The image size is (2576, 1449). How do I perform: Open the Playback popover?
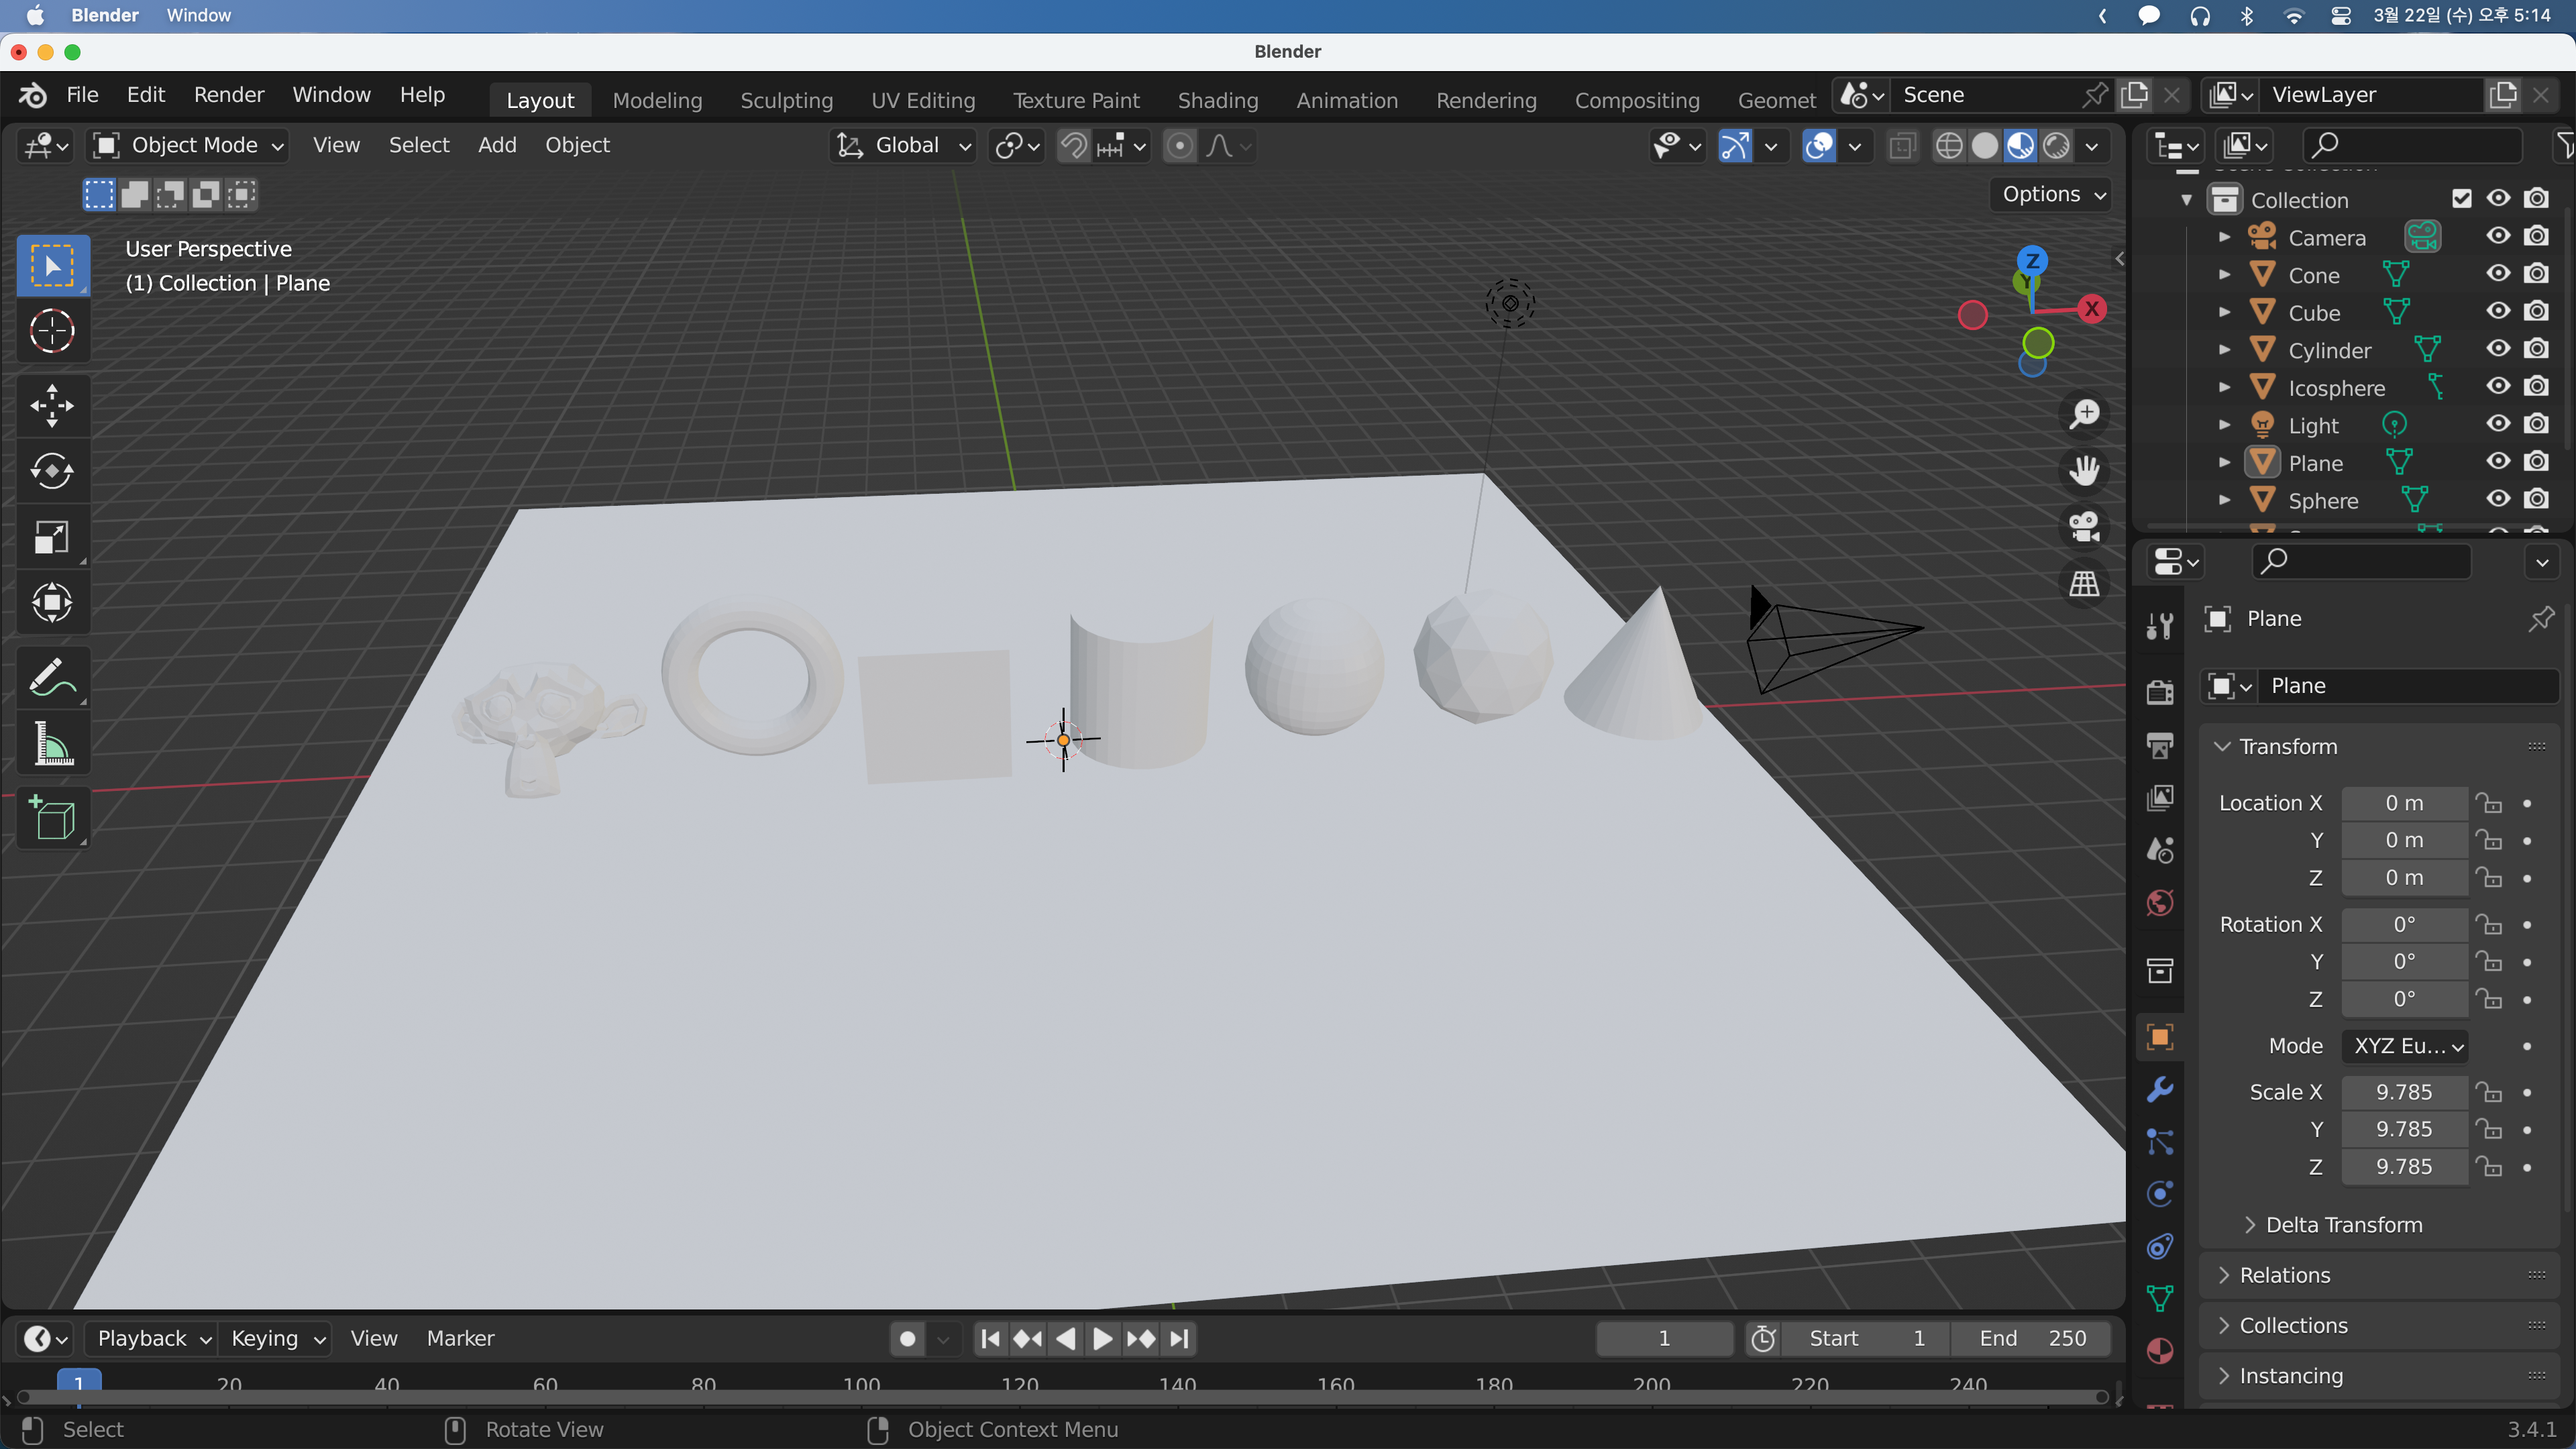click(x=151, y=1338)
